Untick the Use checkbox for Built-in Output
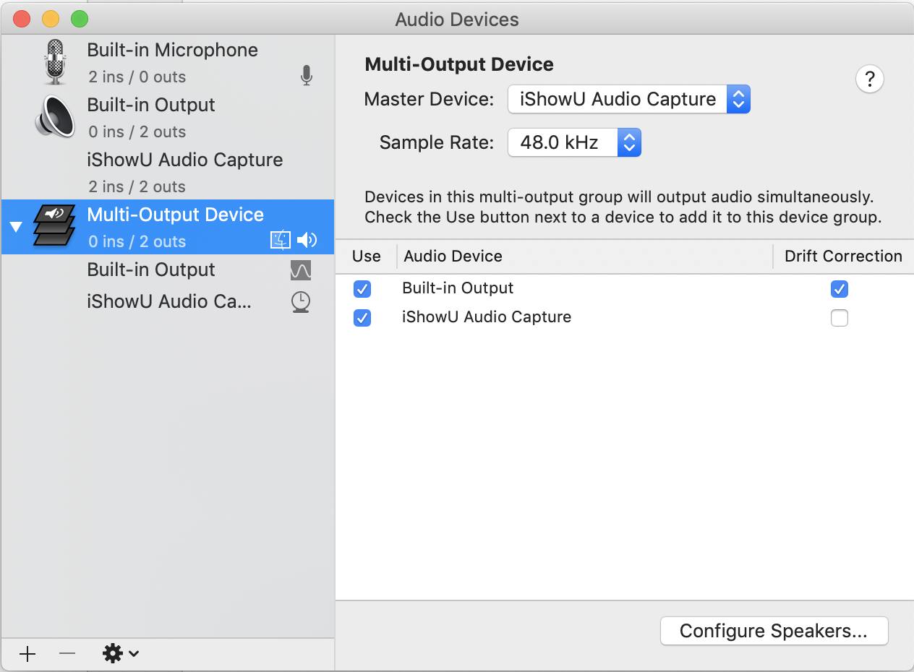This screenshot has width=914, height=672. click(362, 289)
